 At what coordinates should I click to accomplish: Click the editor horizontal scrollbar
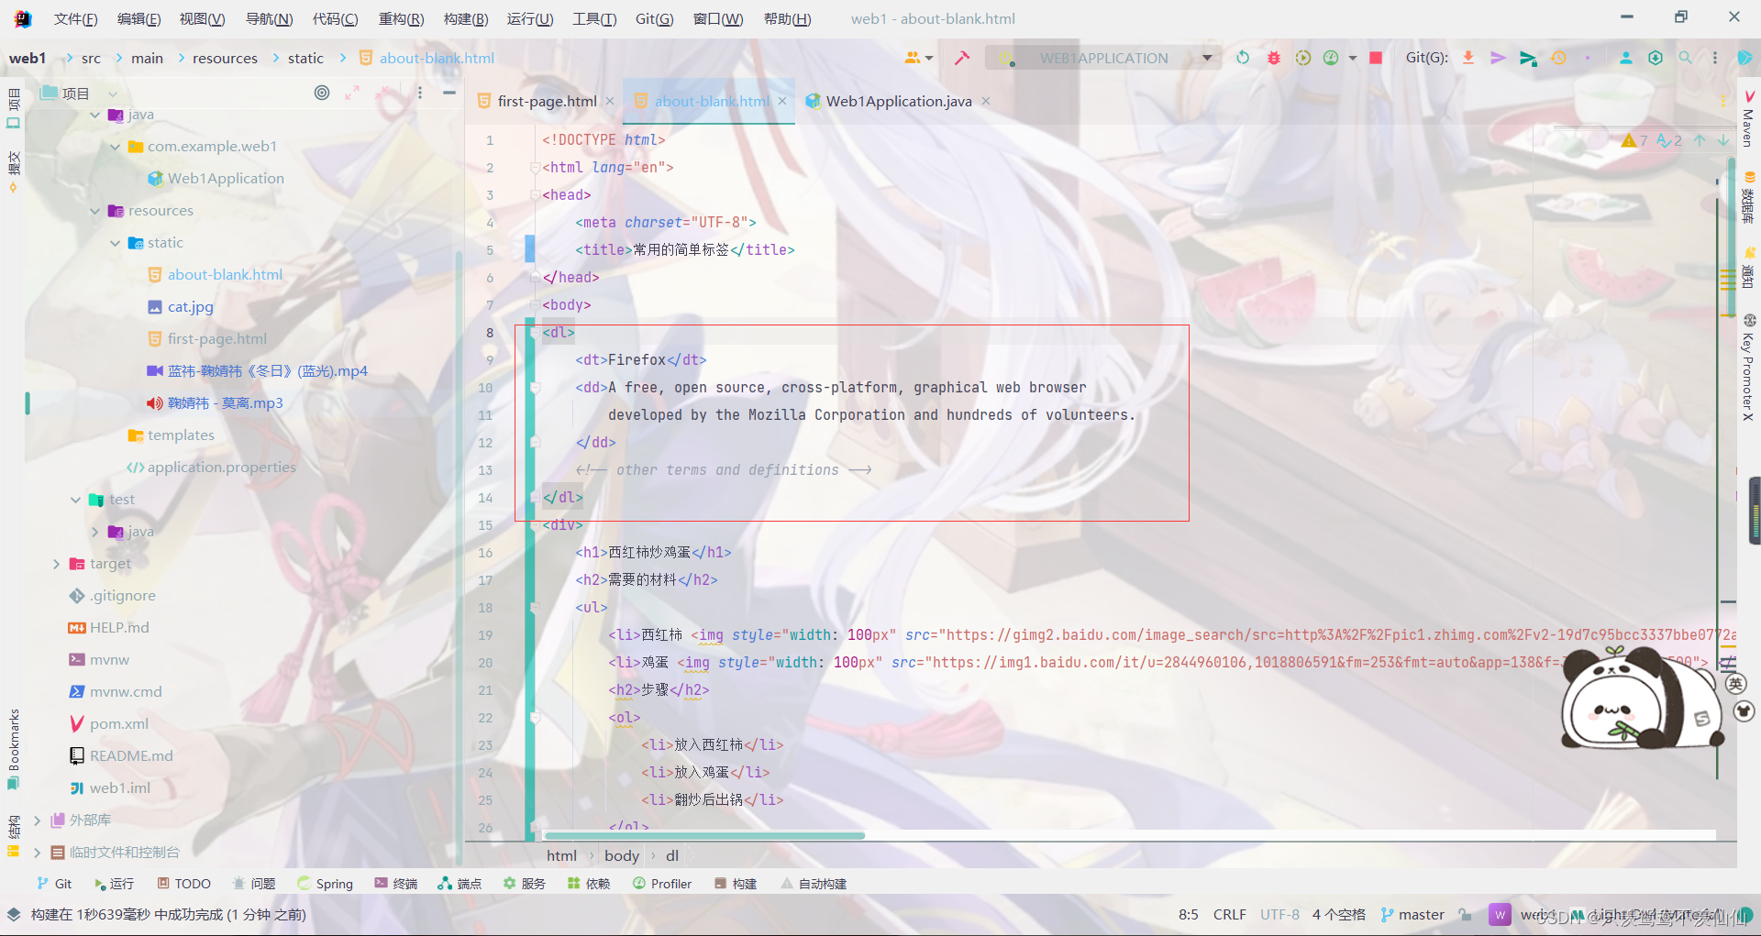[x=704, y=835]
